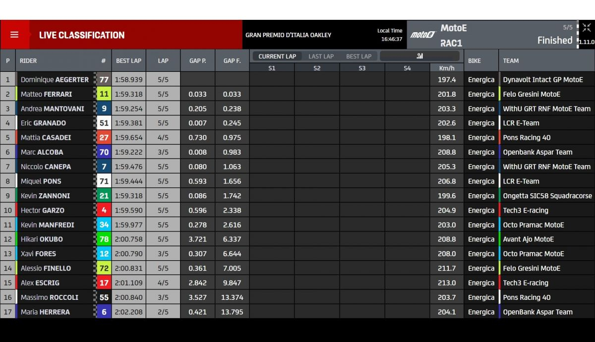Click rider number 77 badge
The image size is (595, 342).
(x=104, y=79)
